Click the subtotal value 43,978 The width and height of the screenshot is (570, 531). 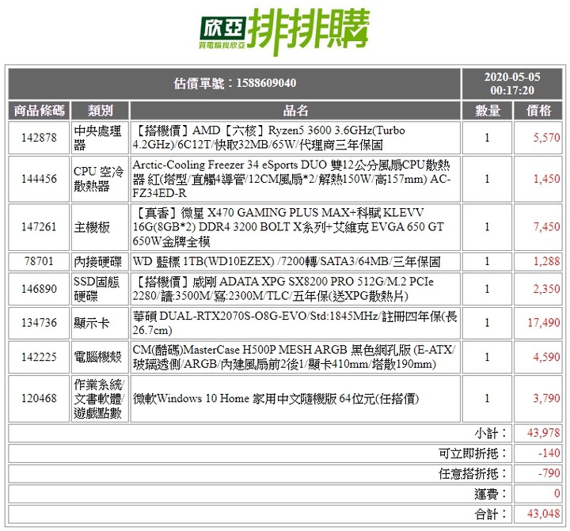[x=543, y=433]
